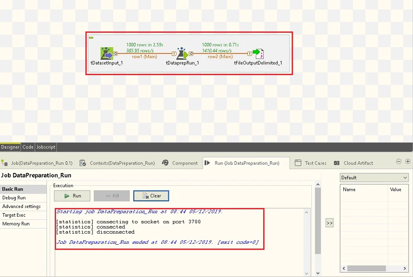Open the Contexts(DataPreparation_Run) tab
The height and width of the screenshot is (277, 413).
coord(117,163)
